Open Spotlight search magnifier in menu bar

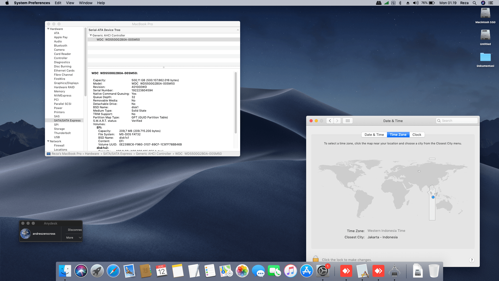point(475,3)
